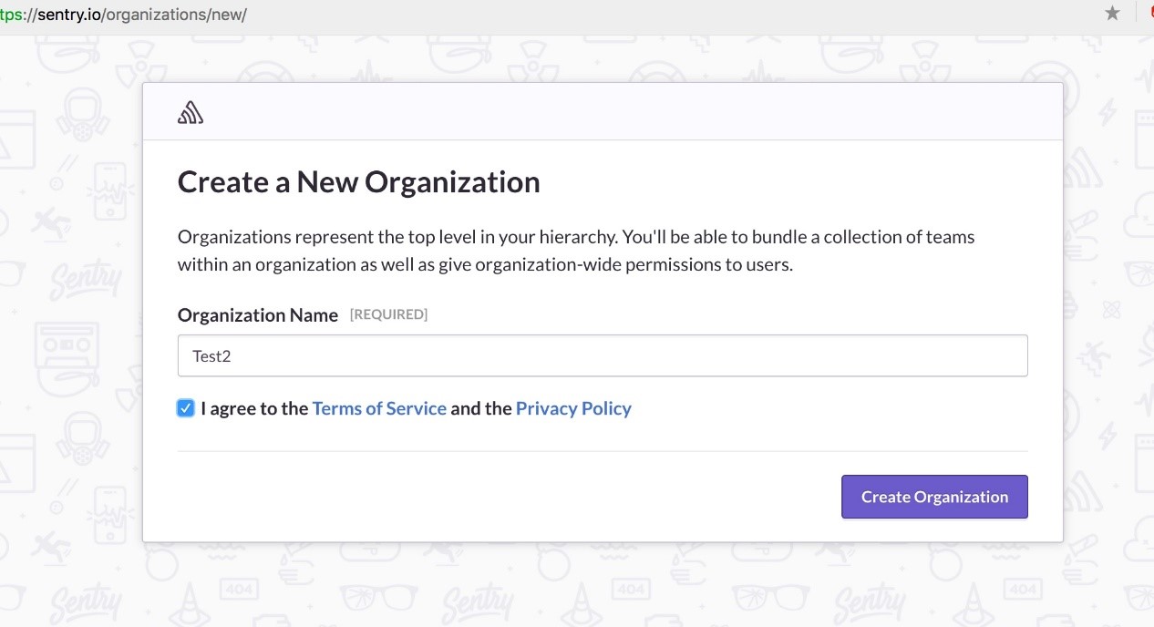Open the Privacy Policy link
Viewport: 1154px width, 627px height.
[x=573, y=408]
